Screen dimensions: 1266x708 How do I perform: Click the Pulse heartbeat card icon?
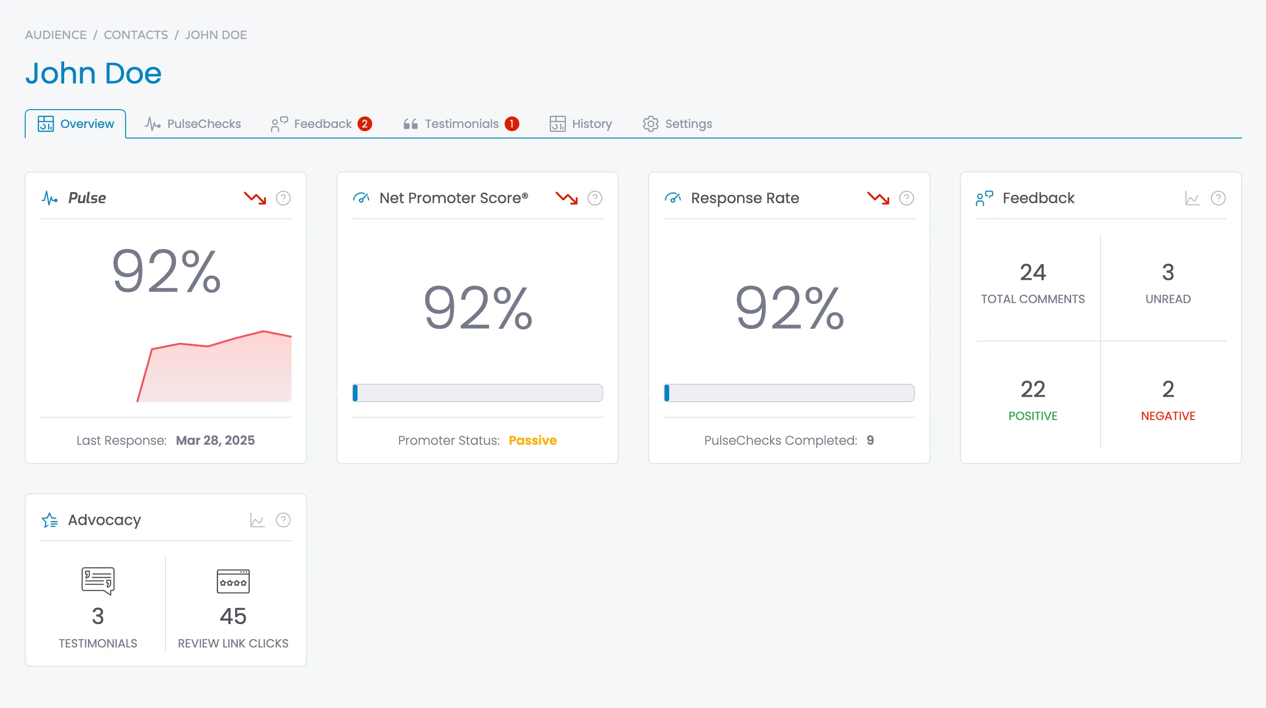pyautogui.click(x=50, y=198)
